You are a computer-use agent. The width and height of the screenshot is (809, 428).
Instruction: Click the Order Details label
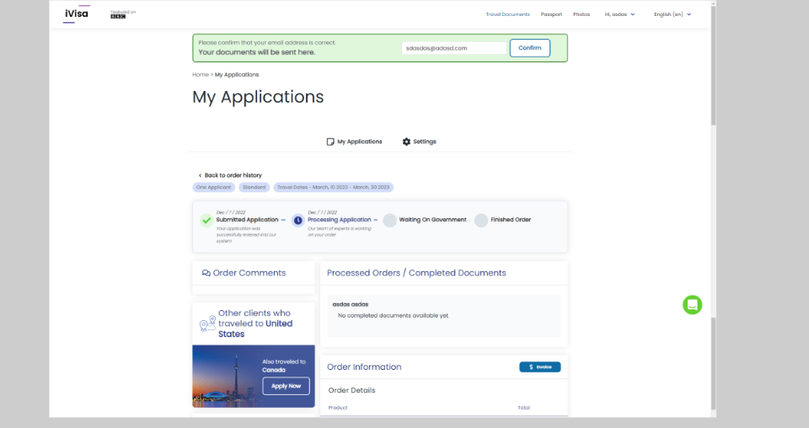coord(352,390)
